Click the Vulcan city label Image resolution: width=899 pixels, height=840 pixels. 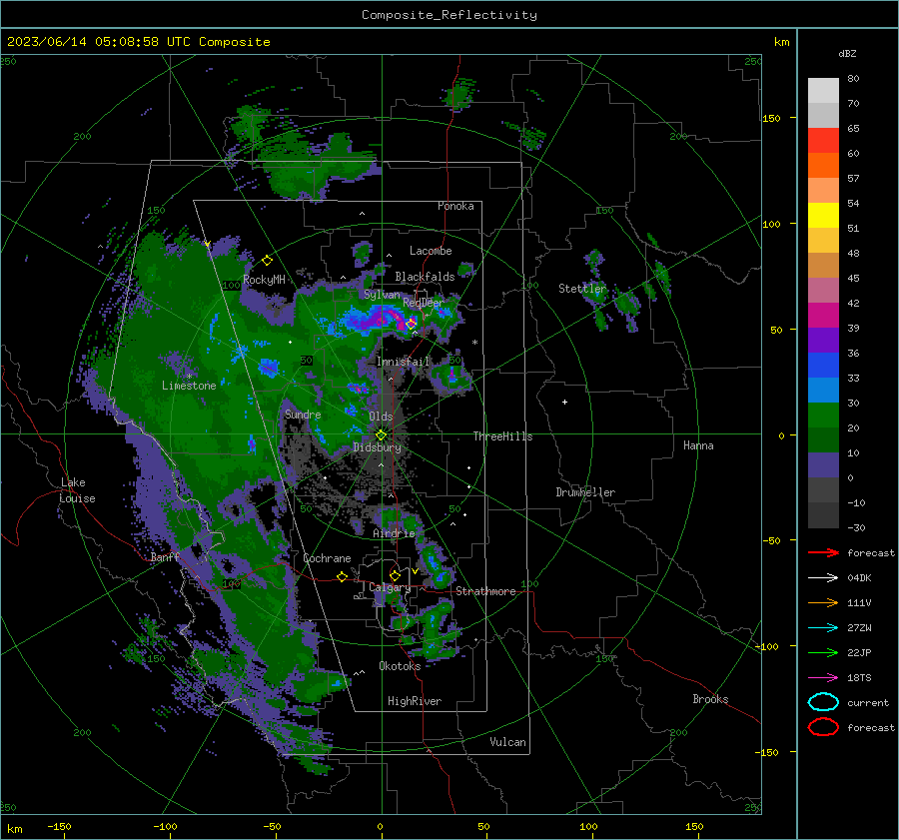coord(508,742)
